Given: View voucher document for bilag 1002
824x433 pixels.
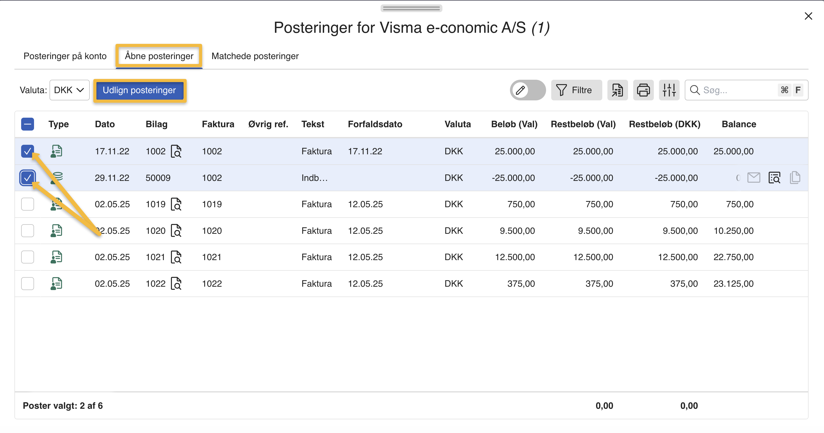Looking at the screenshot, I should click(x=176, y=151).
